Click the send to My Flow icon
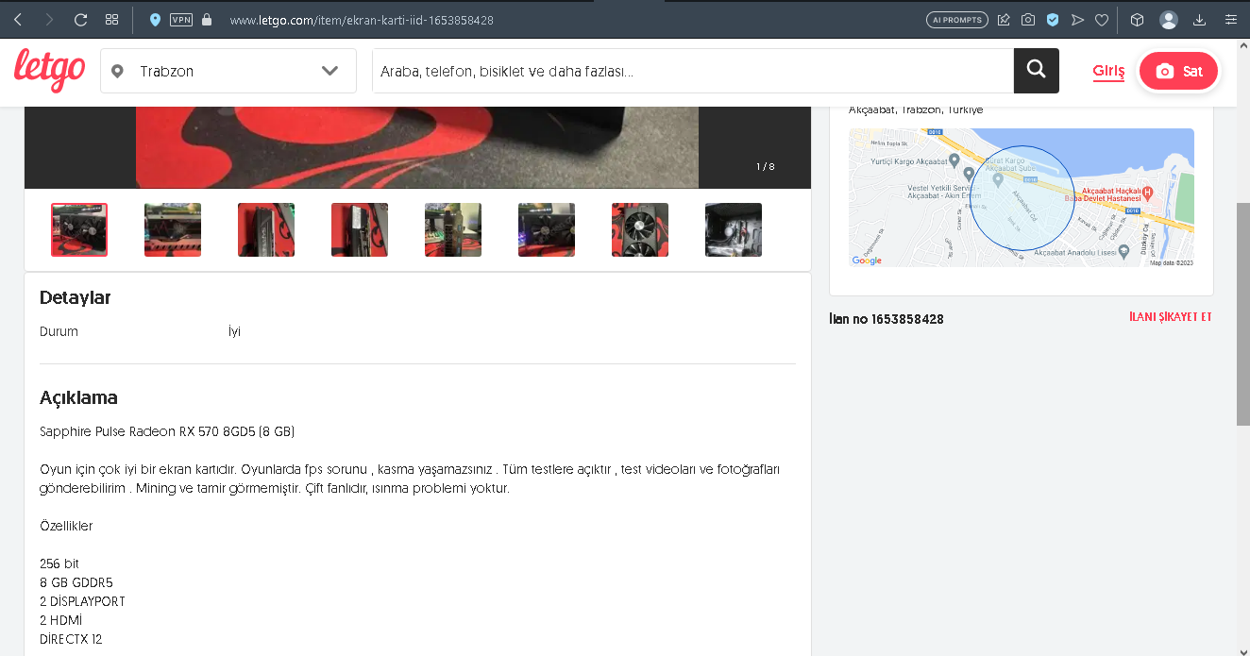This screenshot has width=1250, height=656. point(1077,20)
